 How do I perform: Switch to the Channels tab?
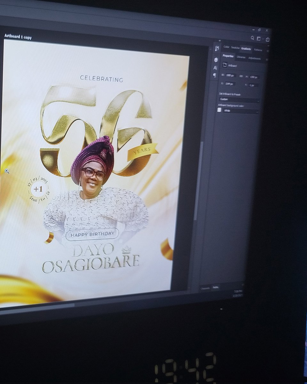coord(205,288)
